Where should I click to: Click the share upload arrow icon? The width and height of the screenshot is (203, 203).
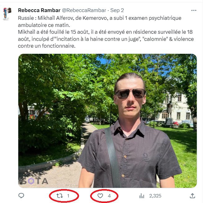(192, 196)
